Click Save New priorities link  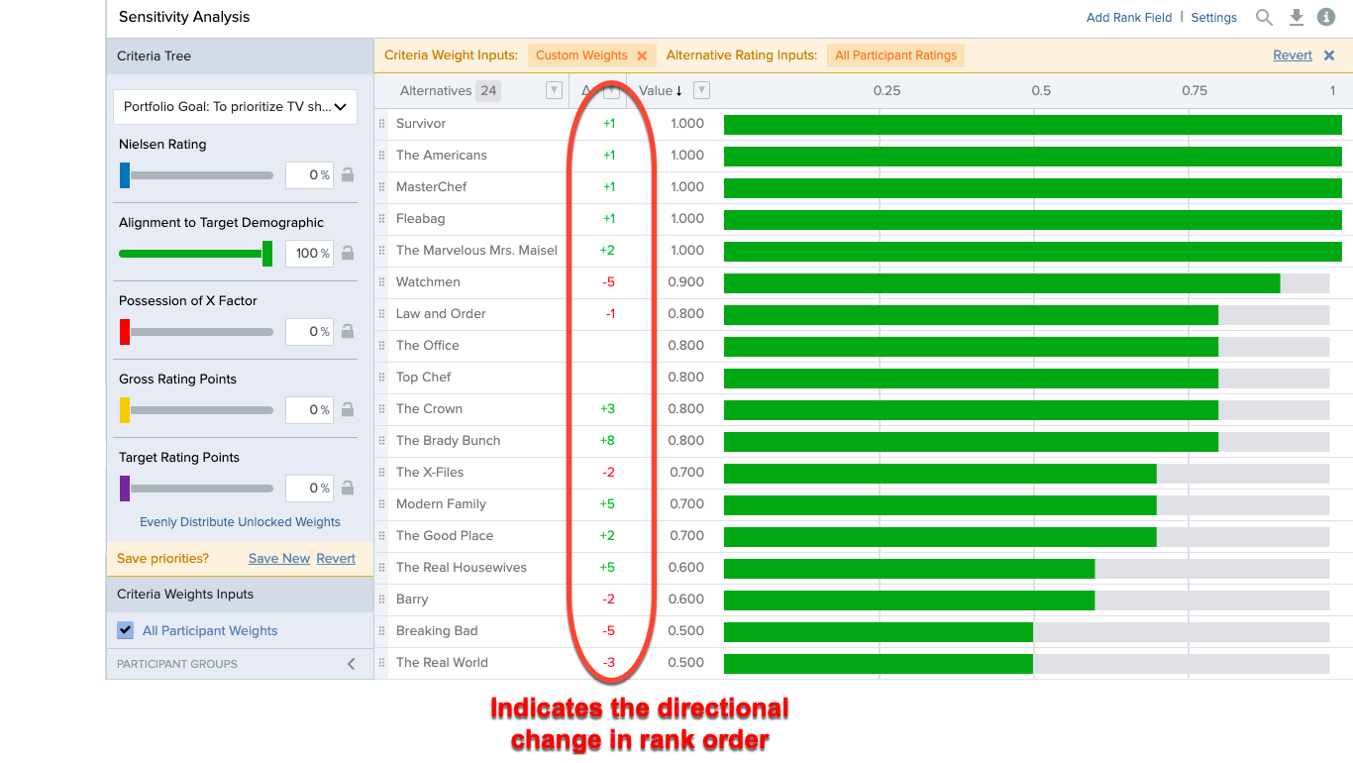(279, 559)
